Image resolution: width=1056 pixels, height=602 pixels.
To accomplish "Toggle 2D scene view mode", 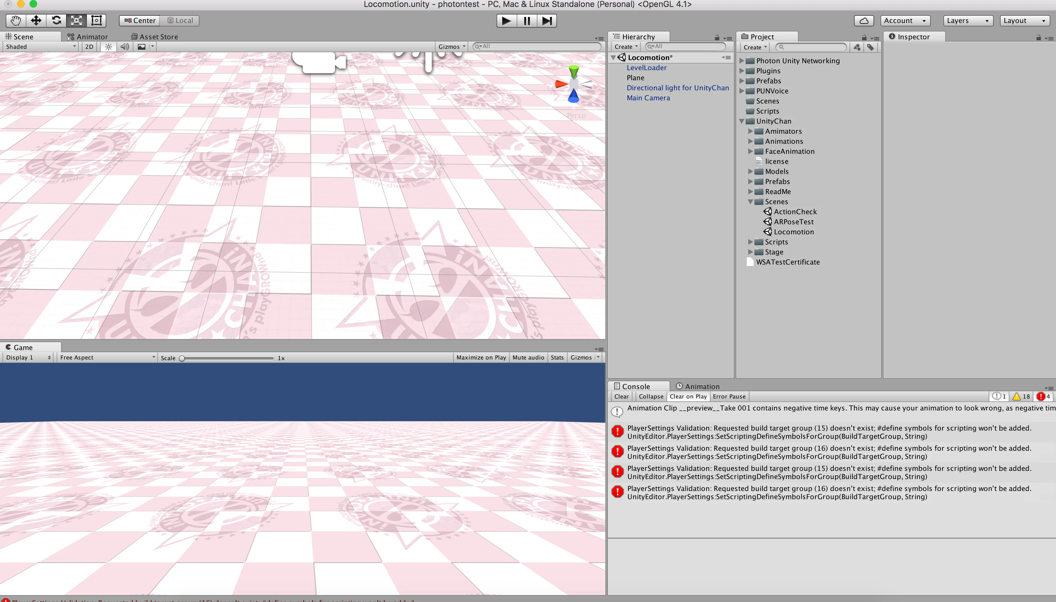I will click(89, 47).
